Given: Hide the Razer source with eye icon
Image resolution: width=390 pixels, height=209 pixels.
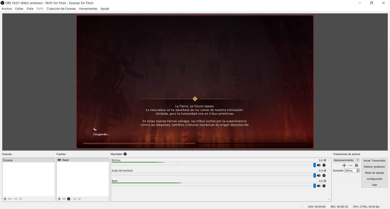Looking at the screenshot, I should point(59,160).
